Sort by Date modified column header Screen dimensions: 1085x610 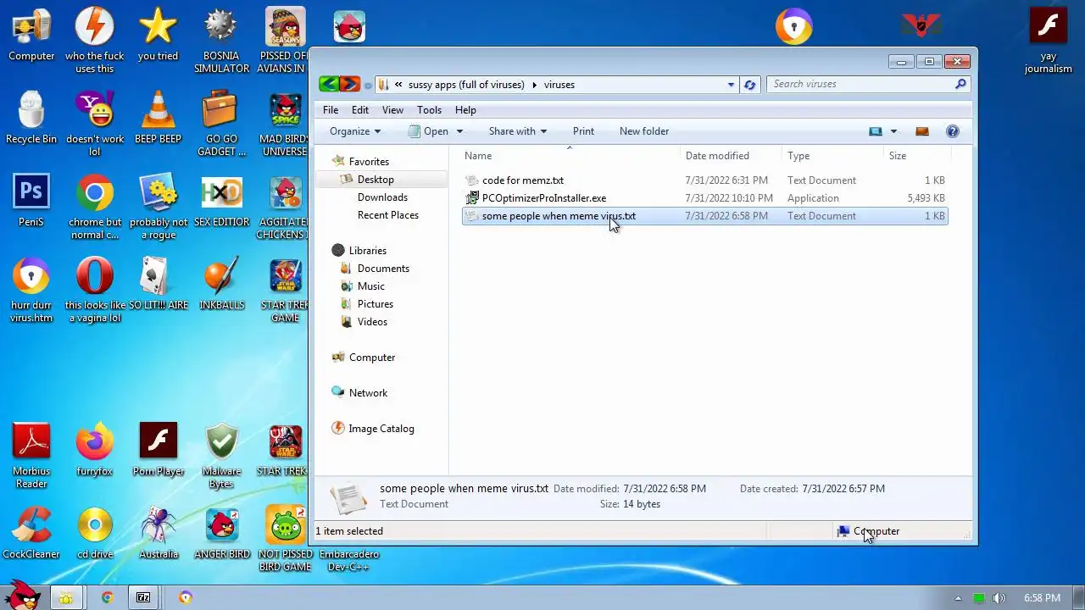[x=731, y=156]
